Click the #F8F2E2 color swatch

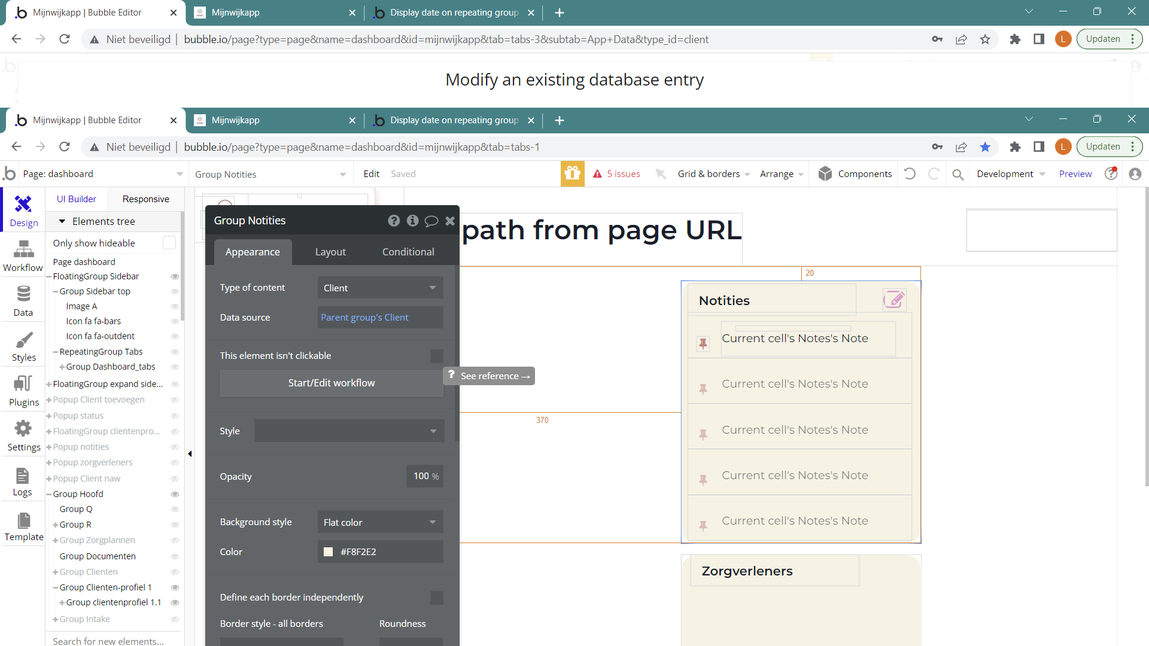click(x=328, y=551)
